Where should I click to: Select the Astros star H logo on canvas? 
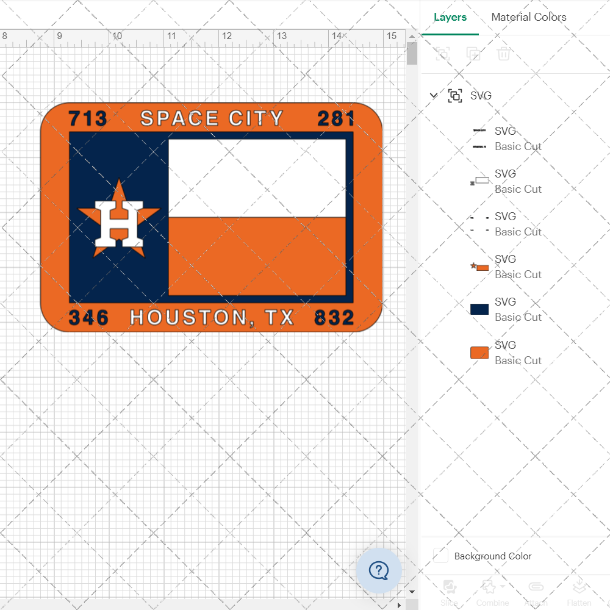[x=119, y=218]
